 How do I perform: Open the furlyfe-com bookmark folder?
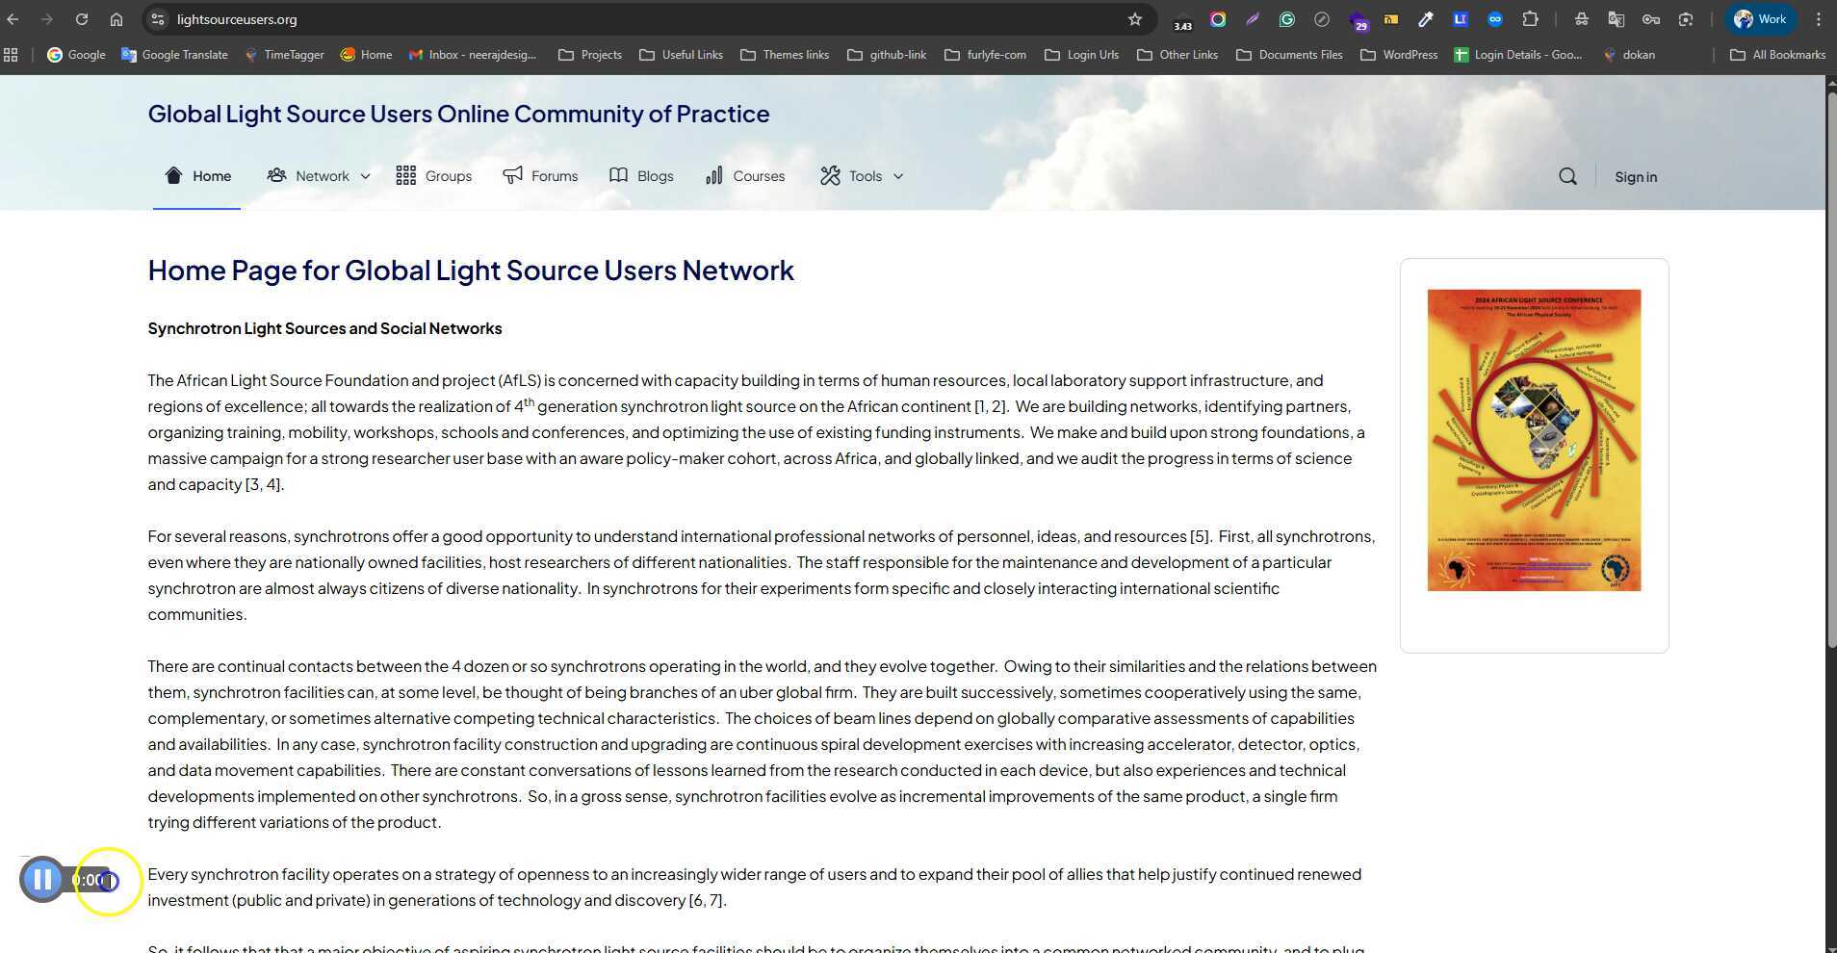click(985, 55)
